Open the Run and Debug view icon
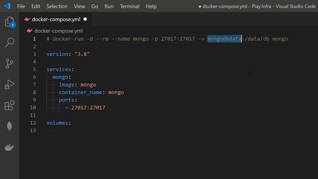Image resolution: width=318 pixels, height=179 pixels. tap(9, 85)
